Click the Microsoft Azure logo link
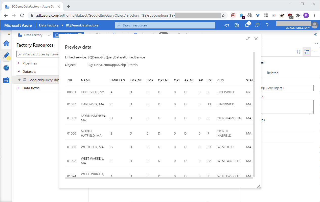The image size is (320, 202). (18, 25)
